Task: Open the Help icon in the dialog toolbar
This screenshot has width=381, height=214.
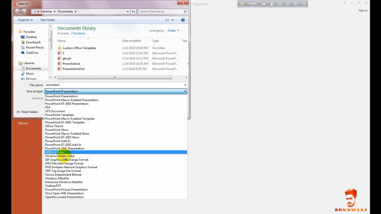Action: [183, 20]
